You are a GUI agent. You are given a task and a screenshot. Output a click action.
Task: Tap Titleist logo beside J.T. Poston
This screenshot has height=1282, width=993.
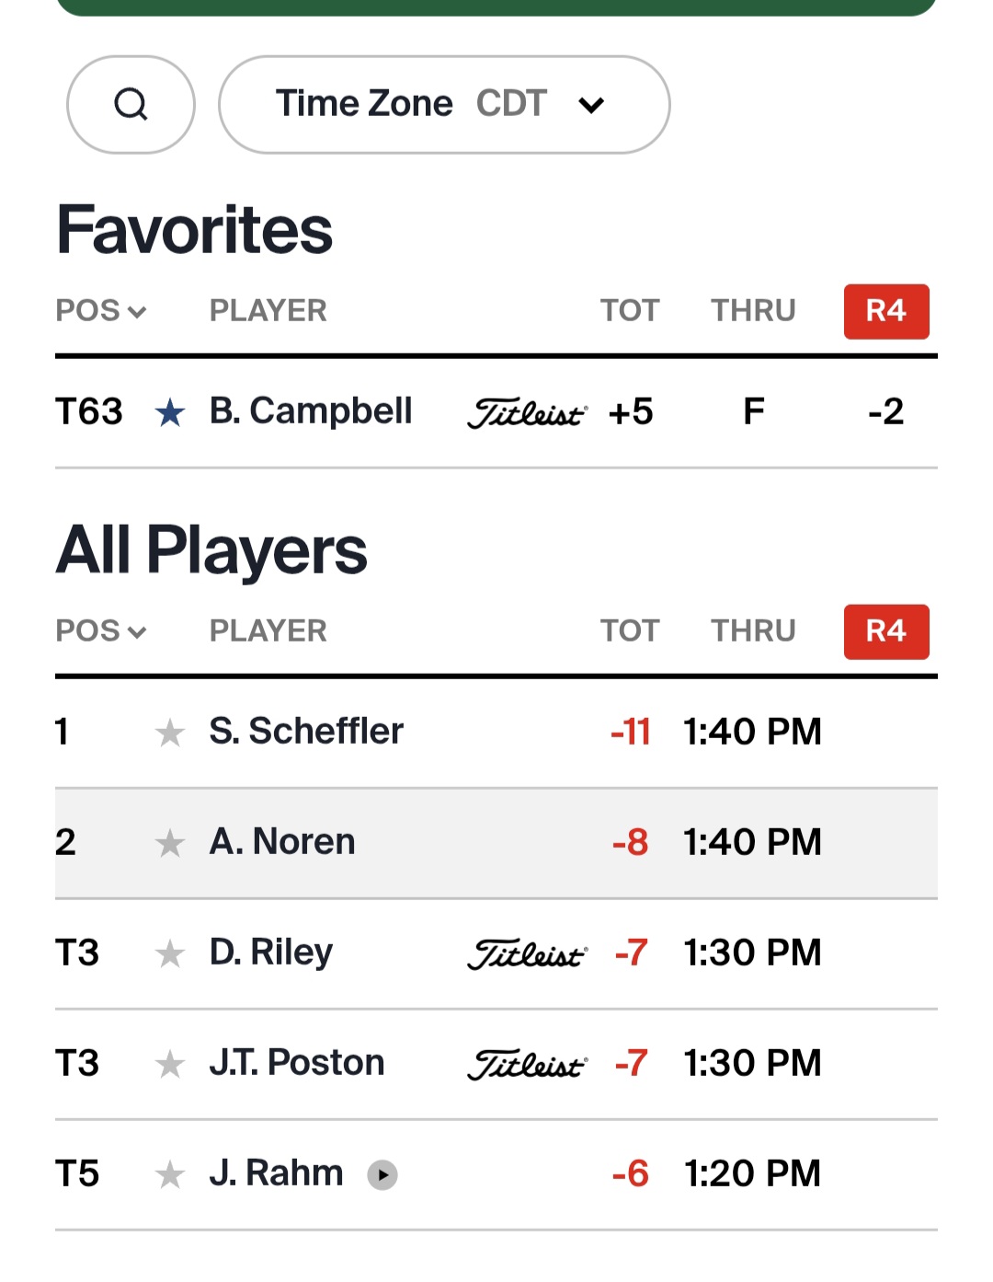click(x=527, y=1065)
